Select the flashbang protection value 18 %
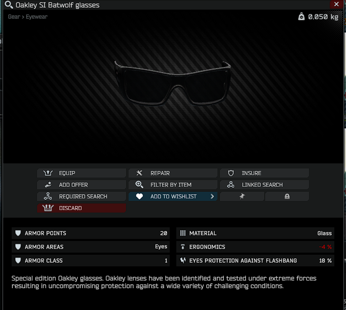 pos(326,261)
